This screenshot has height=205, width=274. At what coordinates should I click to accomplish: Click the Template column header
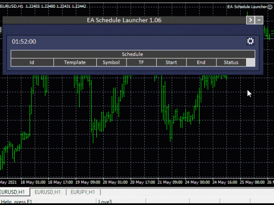[75, 62]
